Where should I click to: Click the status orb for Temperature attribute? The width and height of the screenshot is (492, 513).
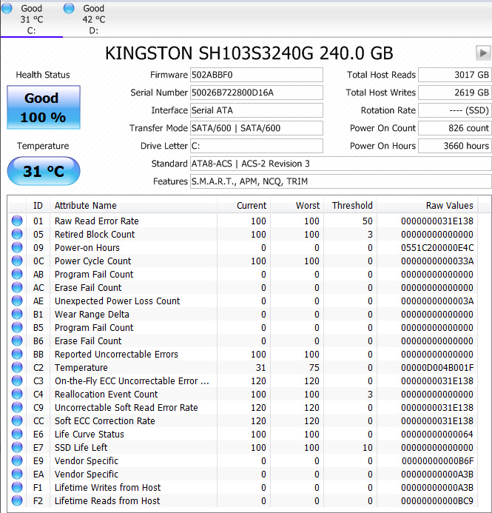tap(17, 368)
